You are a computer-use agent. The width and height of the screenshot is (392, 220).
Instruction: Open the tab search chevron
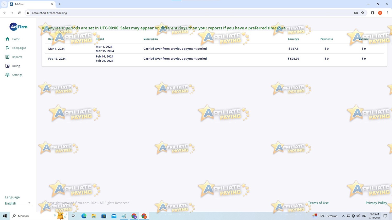pos(4,4)
